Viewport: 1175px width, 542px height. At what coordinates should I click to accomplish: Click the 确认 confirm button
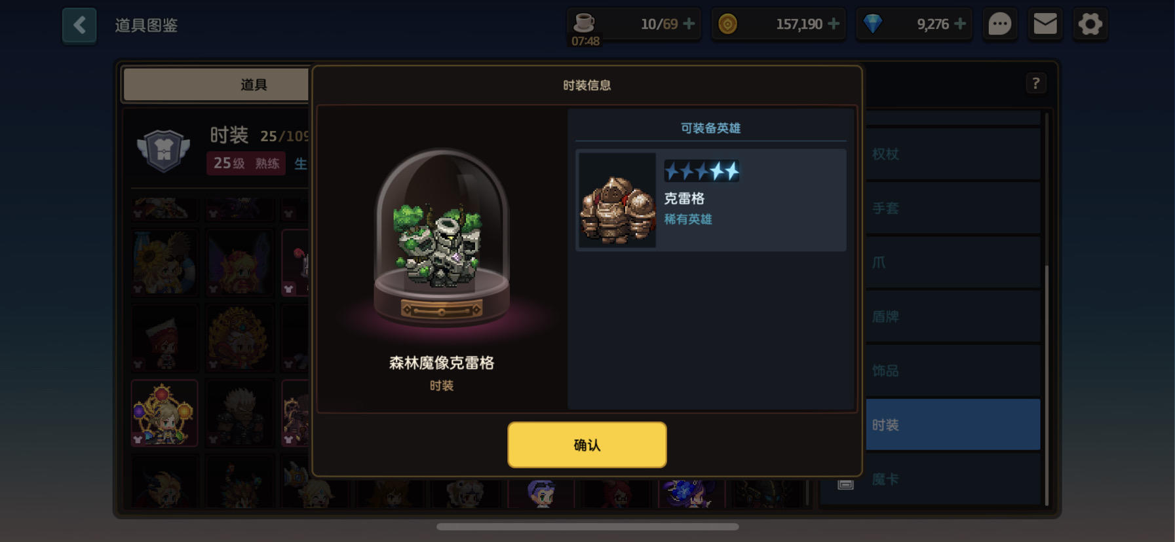point(587,445)
